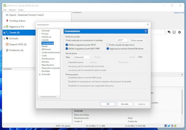Screen dimensions: 186x130
Task: Toggle Abilita mappatura porte UPnP checkbox
Action: [67, 45]
